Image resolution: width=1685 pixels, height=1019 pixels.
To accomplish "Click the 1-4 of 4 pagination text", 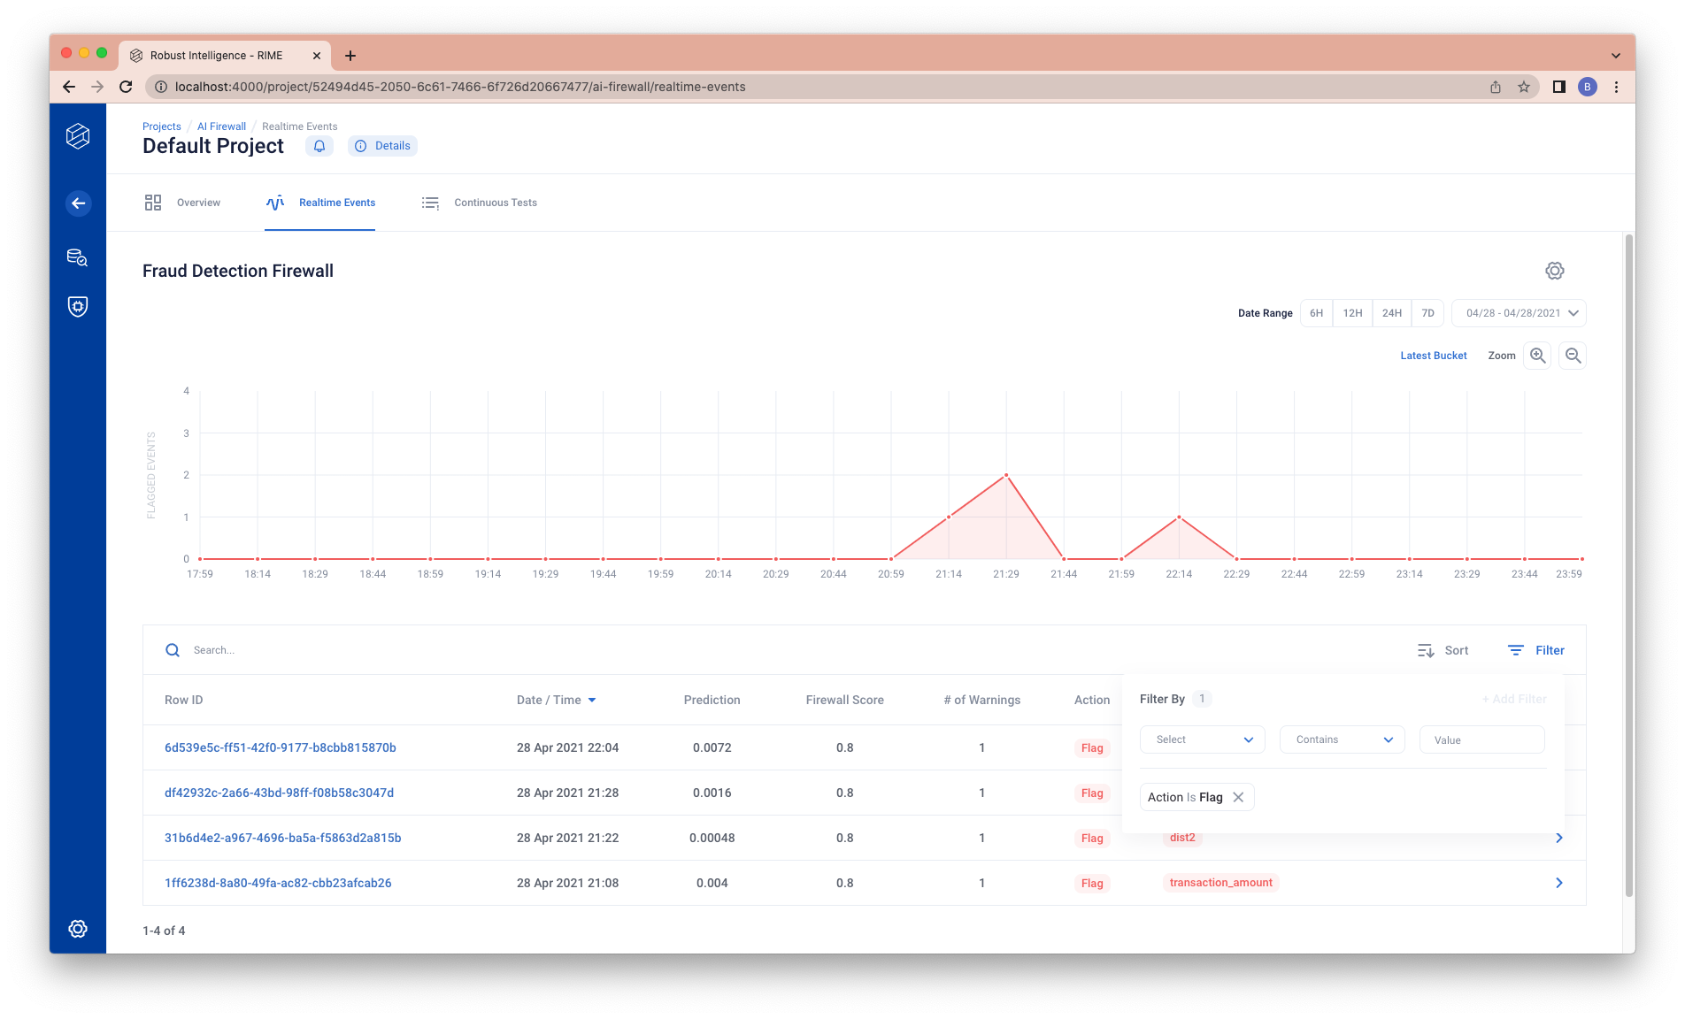I will pos(164,931).
